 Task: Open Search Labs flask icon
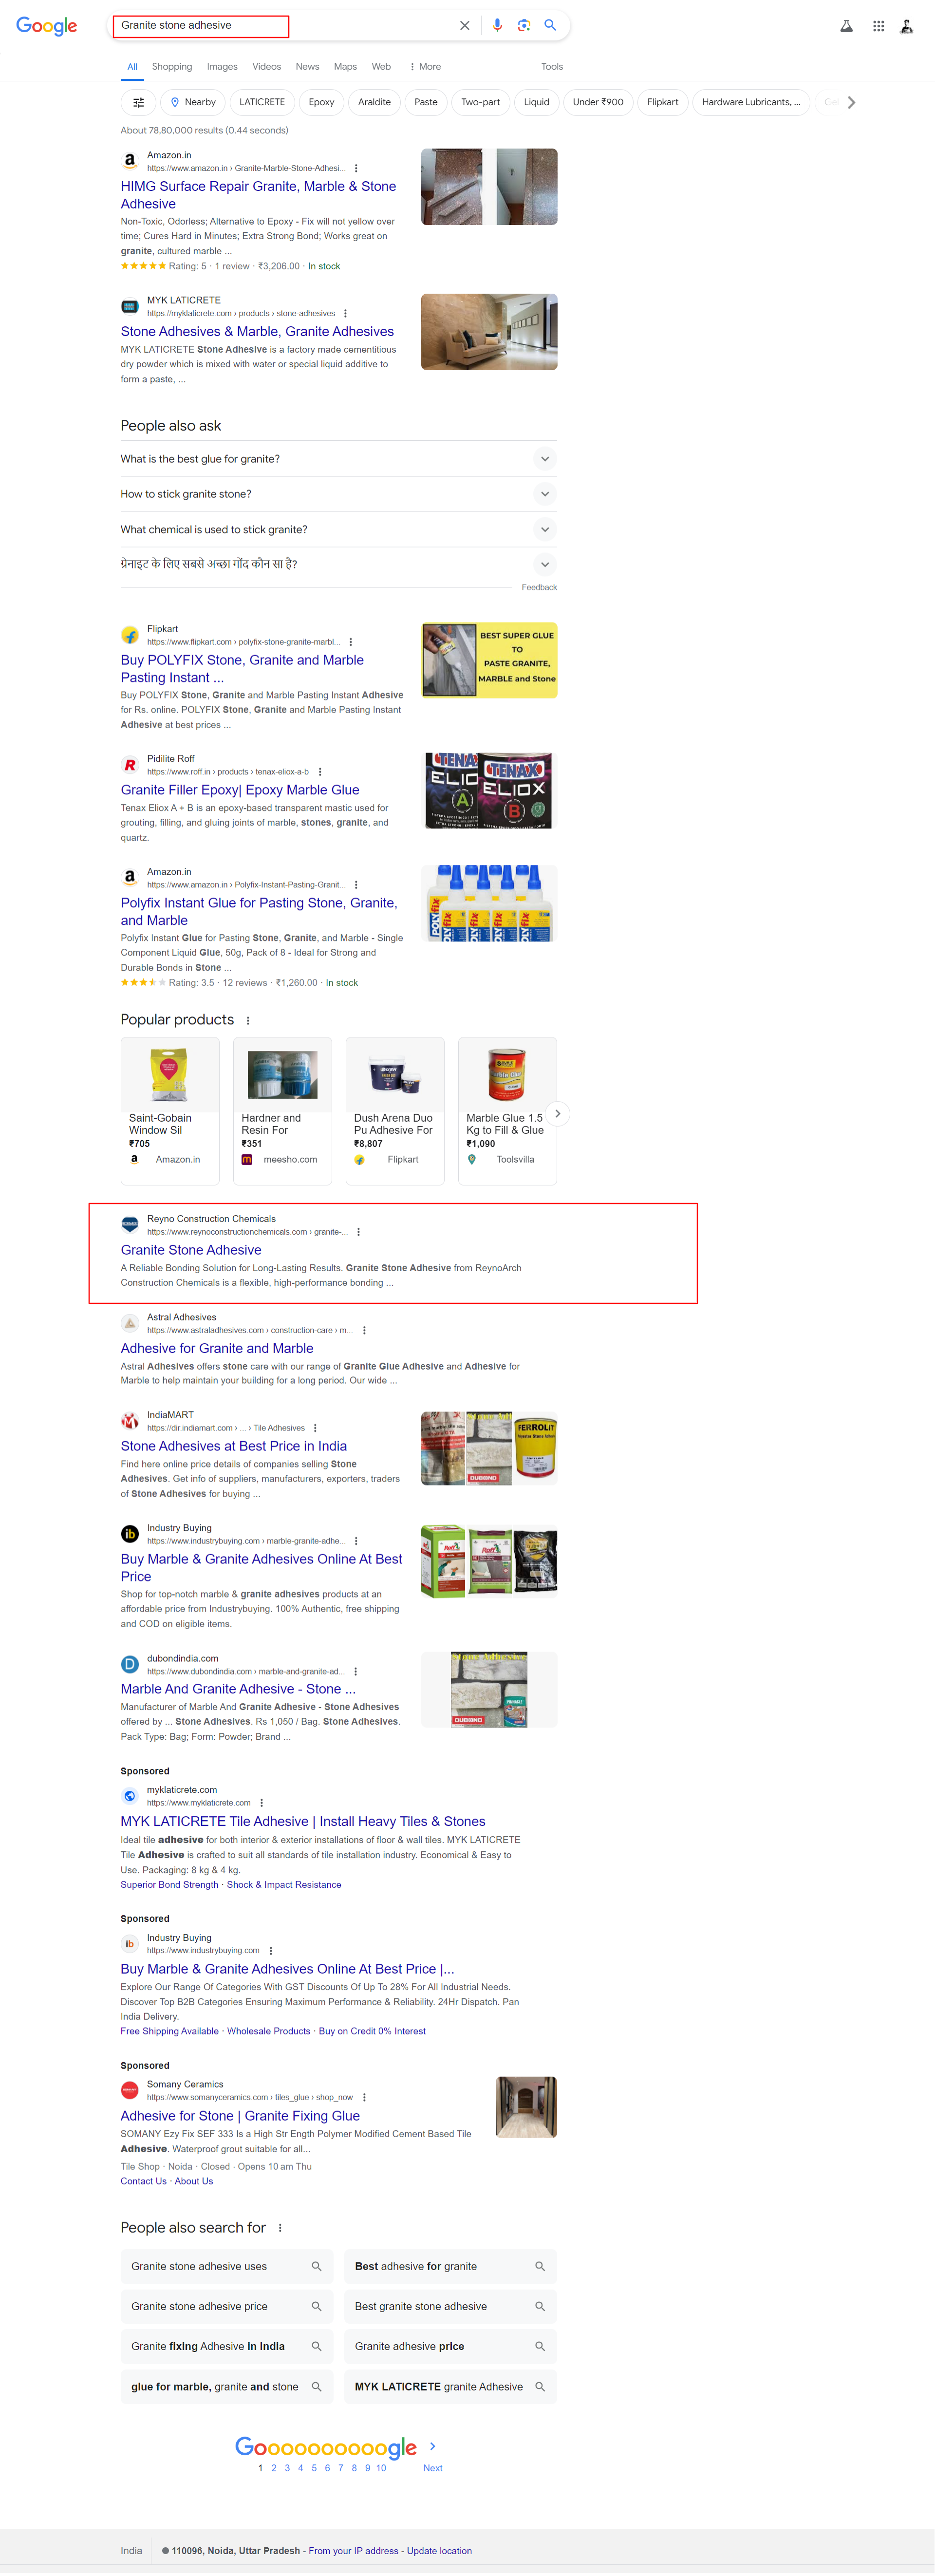[x=846, y=26]
